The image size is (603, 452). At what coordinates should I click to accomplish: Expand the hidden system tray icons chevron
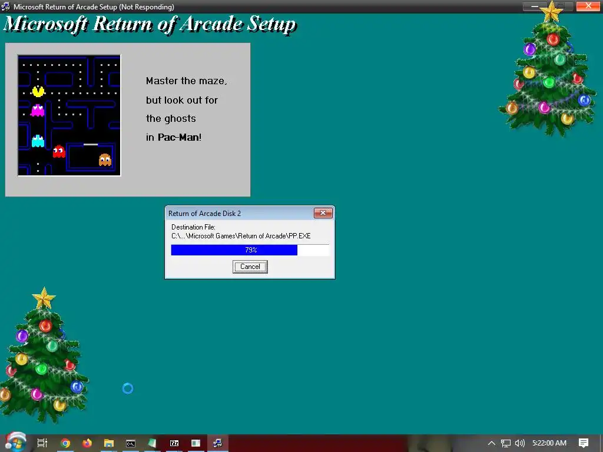pos(492,443)
